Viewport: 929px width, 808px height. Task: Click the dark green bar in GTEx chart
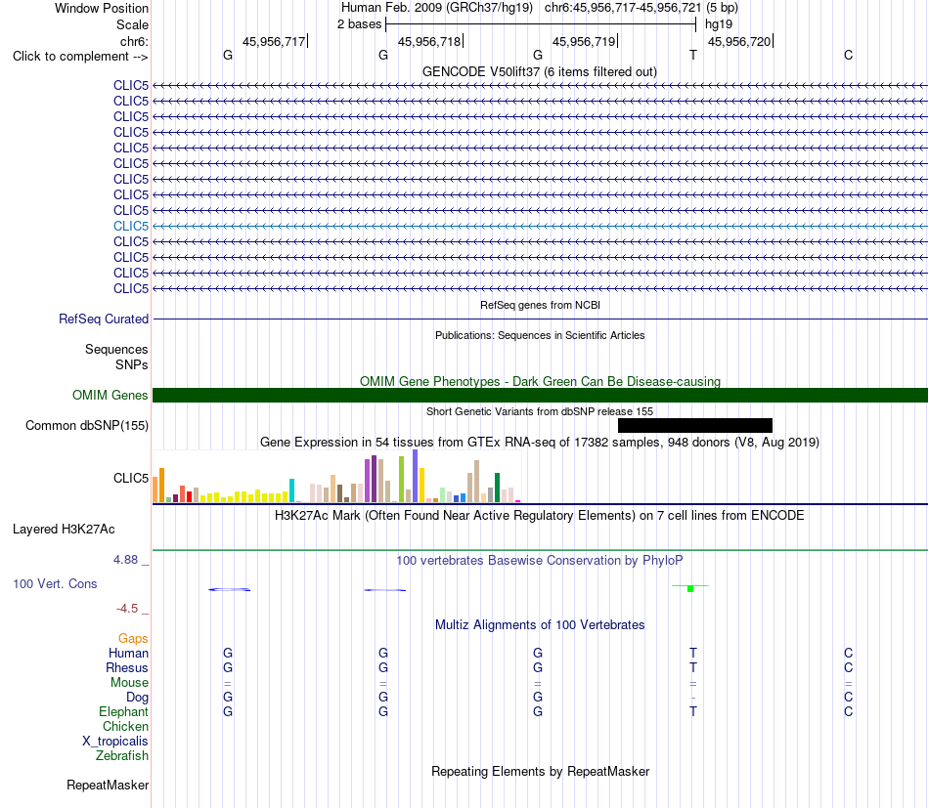coord(497,488)
